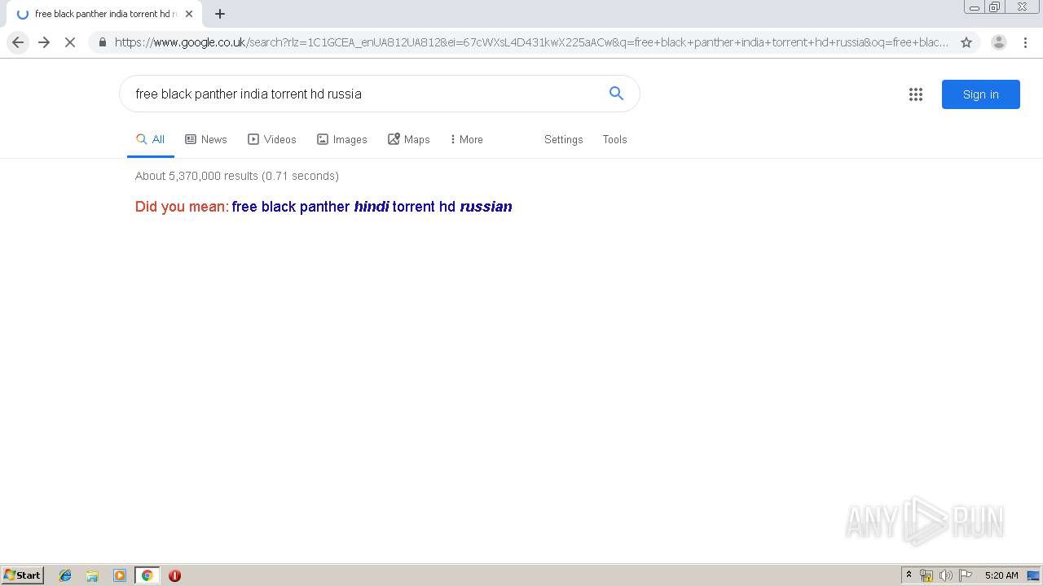Click the suggested hindi russian search link
1043x586 pixels.
pos(372,207)
